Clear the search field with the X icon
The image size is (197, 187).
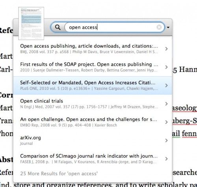pos(159,27)
